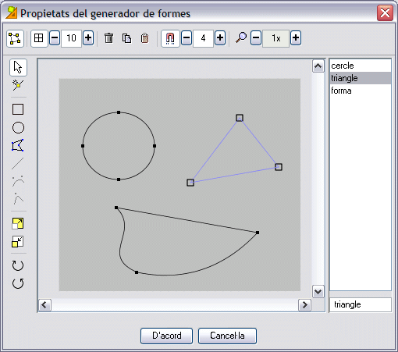This screenshot has height=352, width=398.
Task: Increase the zoom level
Action: [296, 38]
